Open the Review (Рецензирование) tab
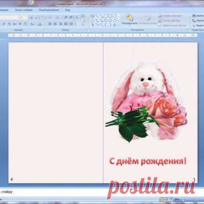 pyautogui.click(x=49, y=10)
